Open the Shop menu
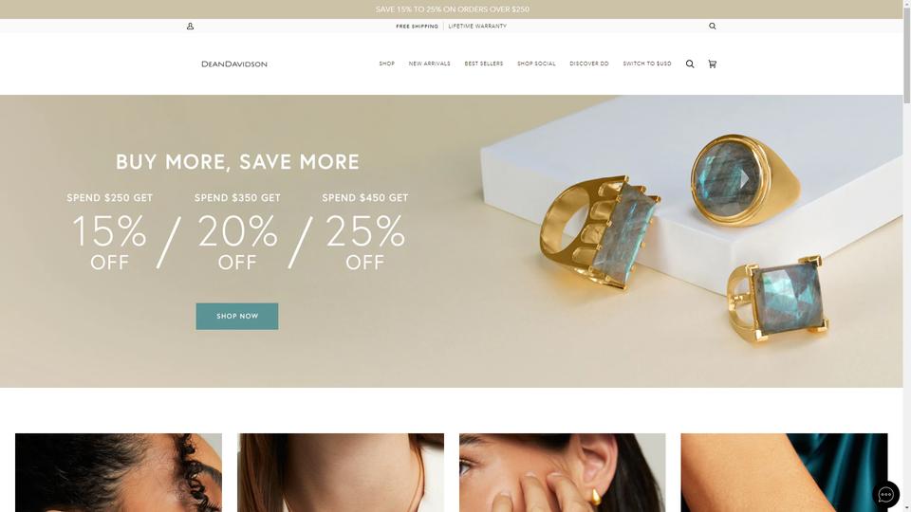Viewport: 911px width, 512px height. point(387,64)
